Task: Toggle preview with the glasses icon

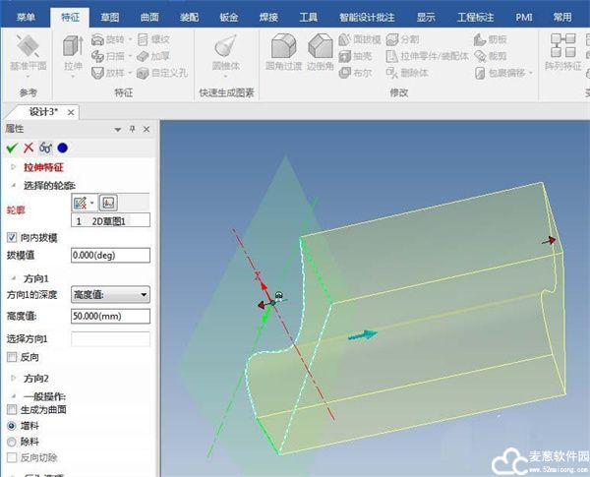Action: point(45,148)
